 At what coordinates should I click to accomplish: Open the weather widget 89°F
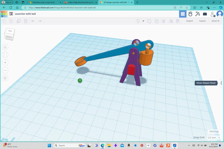click(10, 145)
